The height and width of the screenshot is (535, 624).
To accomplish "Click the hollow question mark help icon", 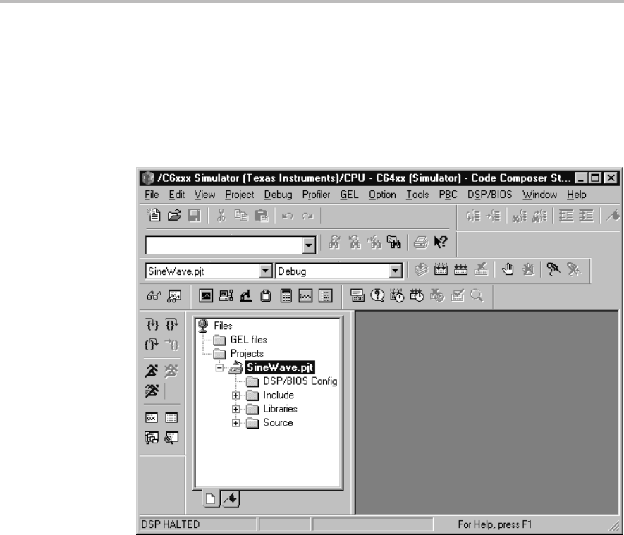I will point(377,295).
